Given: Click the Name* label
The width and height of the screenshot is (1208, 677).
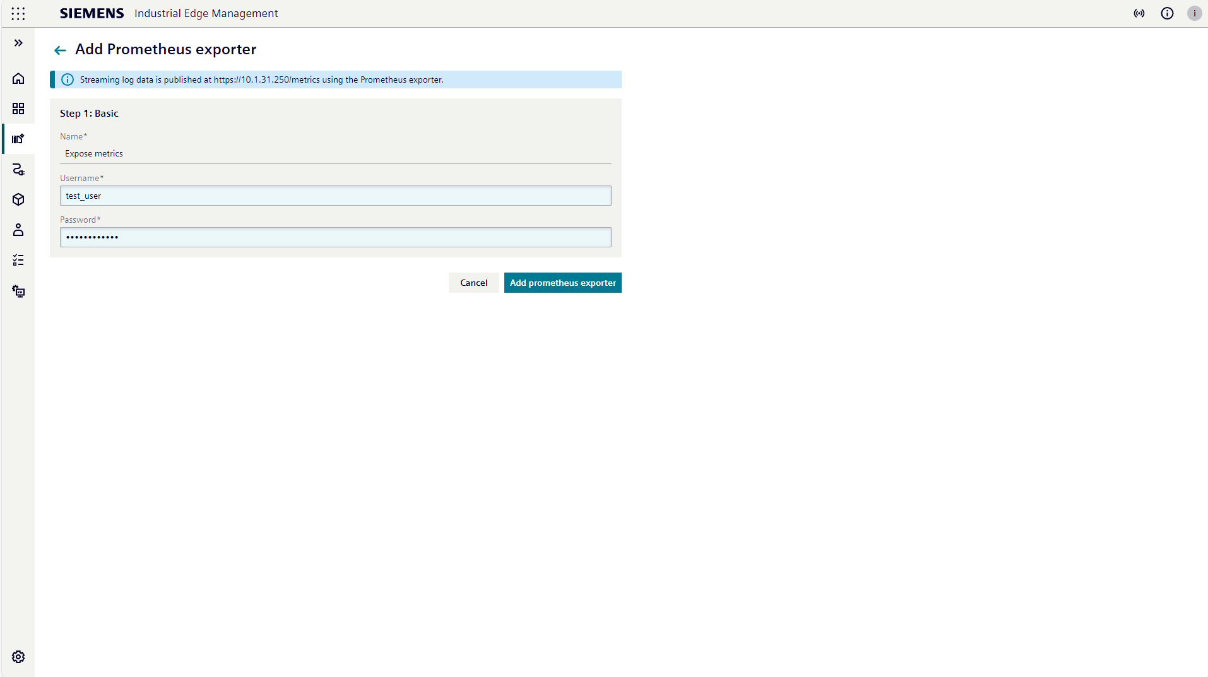Looking at the screenshot, I should click(x=74, y=136).
